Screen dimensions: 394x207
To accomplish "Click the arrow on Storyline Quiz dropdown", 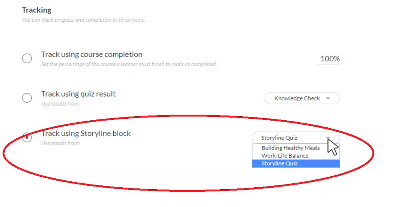I will coord(328,138).
